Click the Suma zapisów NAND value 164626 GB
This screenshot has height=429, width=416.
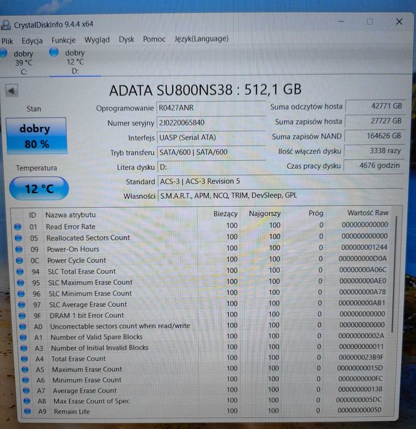coord(374,136)
